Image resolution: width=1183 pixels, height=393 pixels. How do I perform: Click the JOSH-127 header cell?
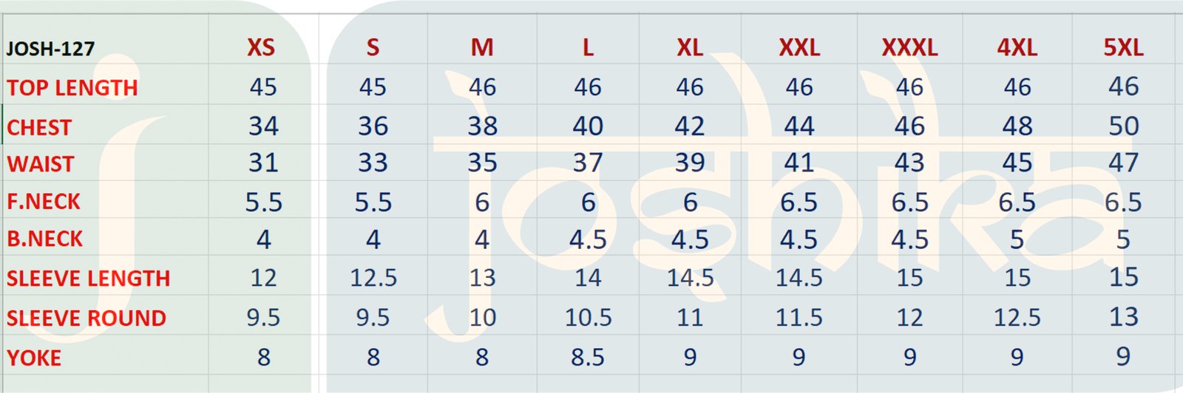pos(51,49)
